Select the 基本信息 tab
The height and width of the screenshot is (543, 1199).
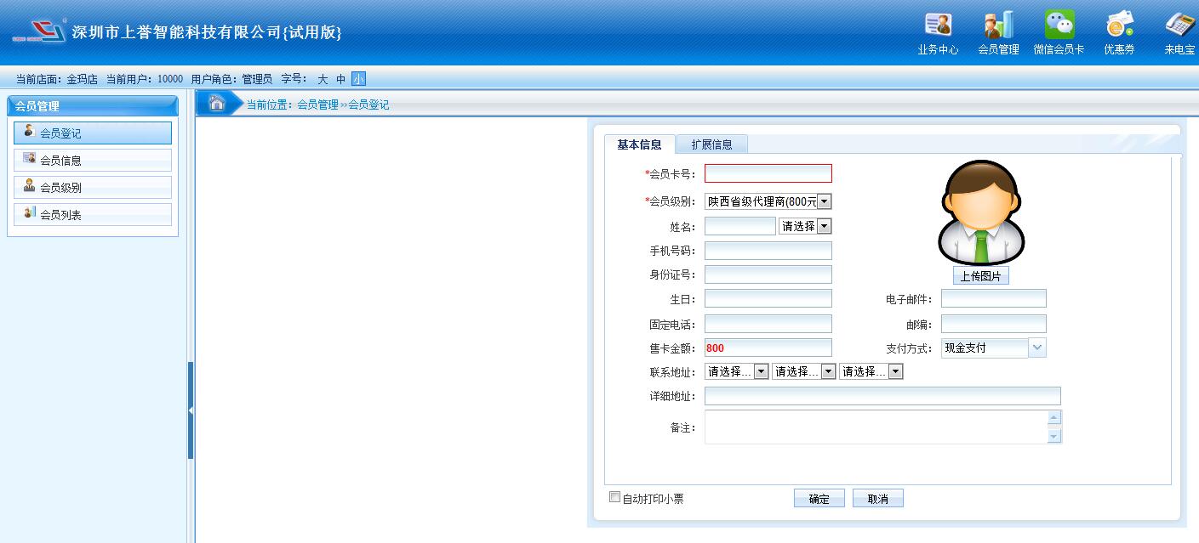pos(639,144)
